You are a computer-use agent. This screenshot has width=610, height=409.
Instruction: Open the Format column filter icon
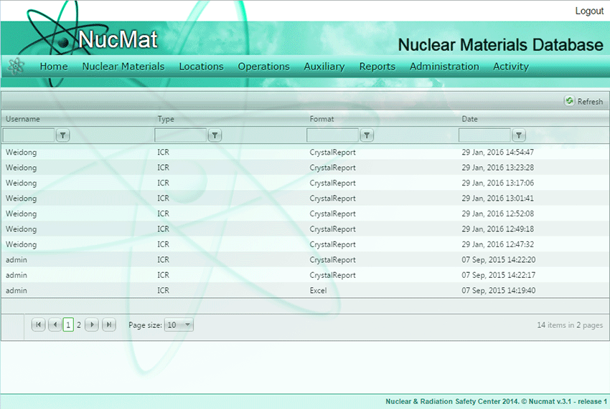tap(367, 135)
